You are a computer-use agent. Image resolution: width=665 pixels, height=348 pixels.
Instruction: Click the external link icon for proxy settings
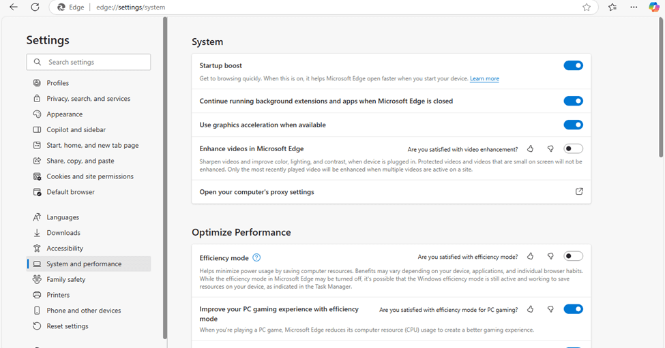coord(579,191)
